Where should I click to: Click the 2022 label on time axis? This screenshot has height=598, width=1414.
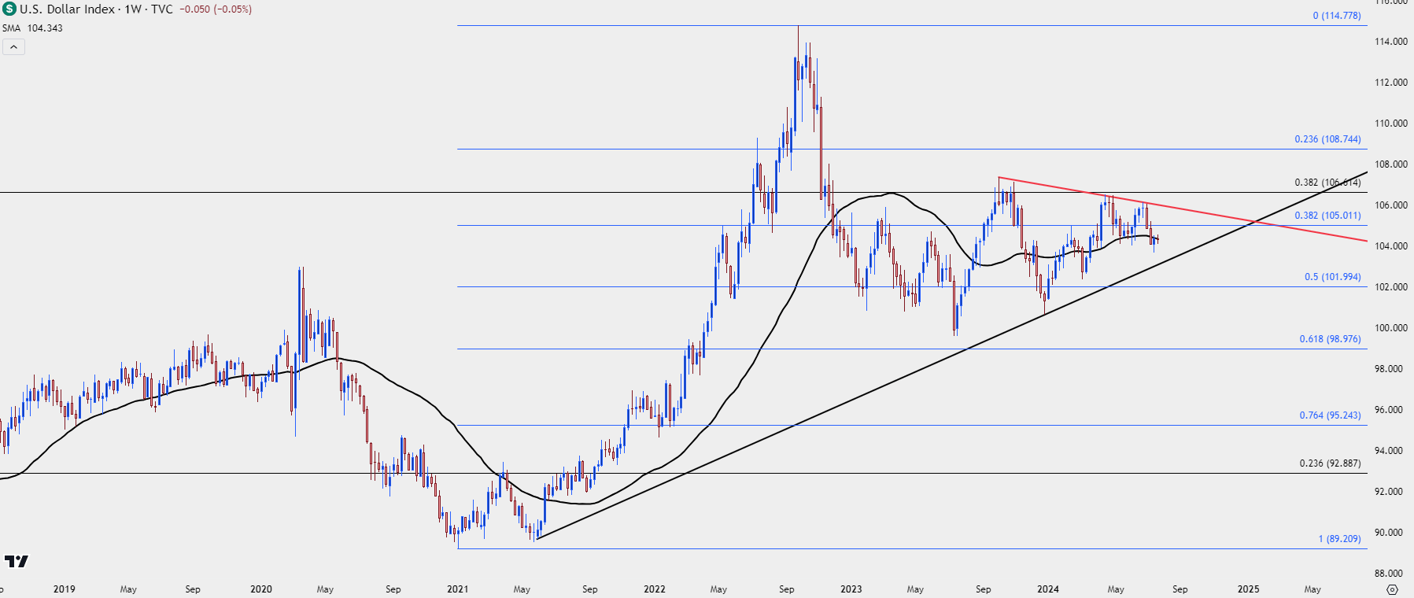654,589
